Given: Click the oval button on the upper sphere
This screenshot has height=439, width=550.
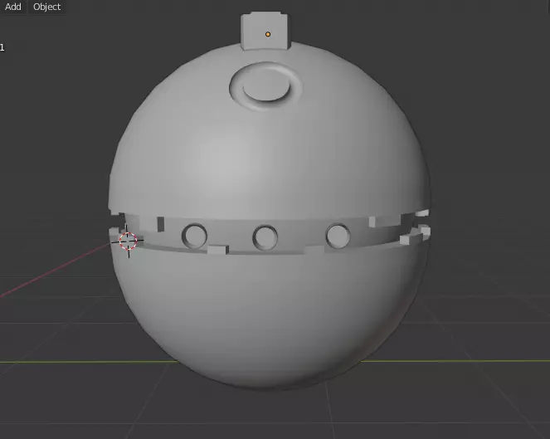Looking at the screenshot, I should tap(266, 85).
